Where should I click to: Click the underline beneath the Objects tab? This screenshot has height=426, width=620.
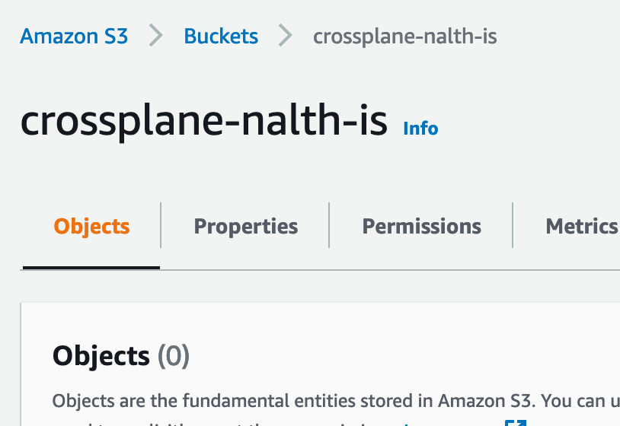[x=91, y=268]
